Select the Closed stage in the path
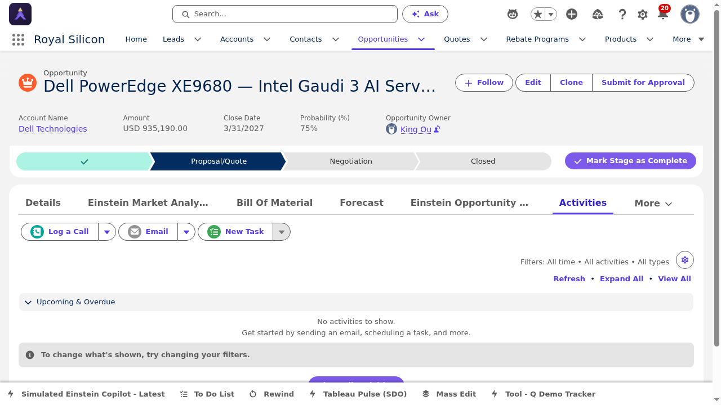The width and height of the screenshot is (721, 405). pyautogui.click(x=483, y=161)
